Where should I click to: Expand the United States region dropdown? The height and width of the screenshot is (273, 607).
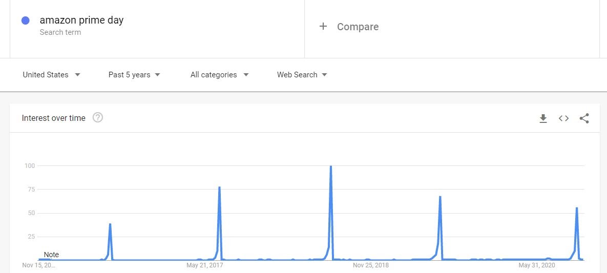coord(52,75)
